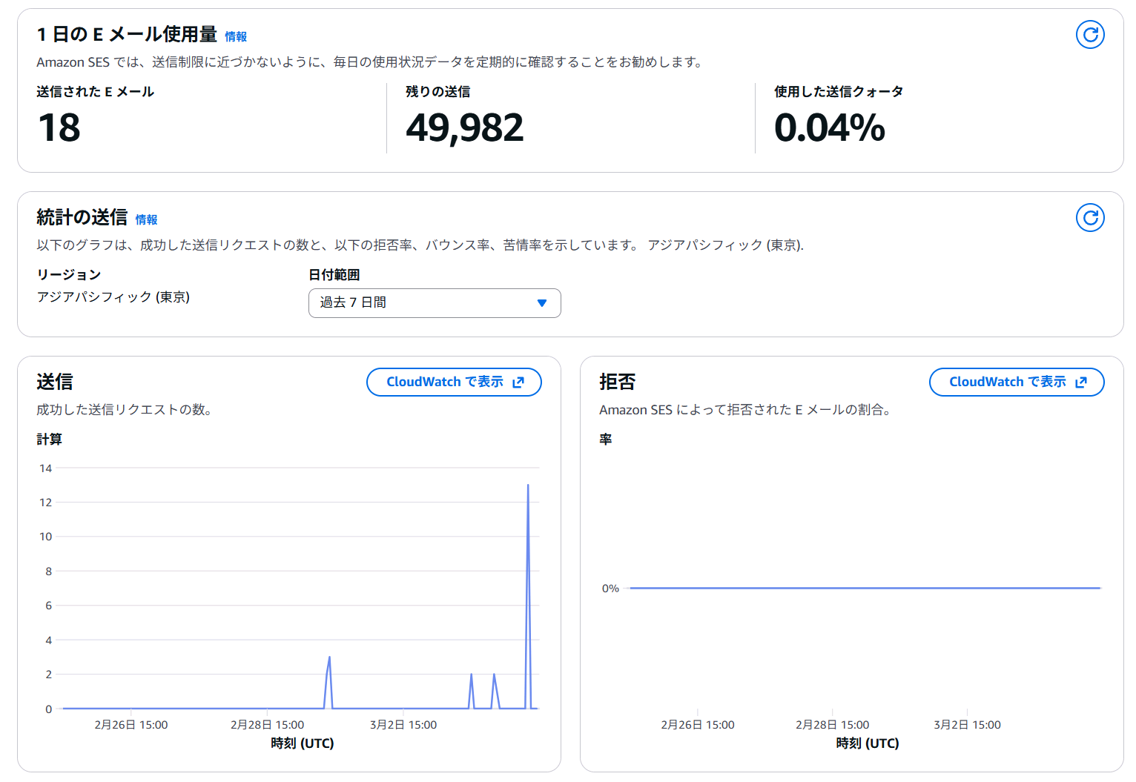Click the 使用した送信クォータ value 0.04%

[829, 128]
